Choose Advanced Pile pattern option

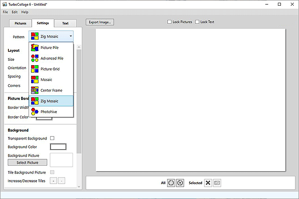point(51,58)
